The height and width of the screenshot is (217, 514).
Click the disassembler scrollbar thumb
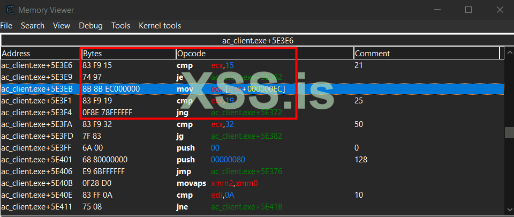coord(509,133)
